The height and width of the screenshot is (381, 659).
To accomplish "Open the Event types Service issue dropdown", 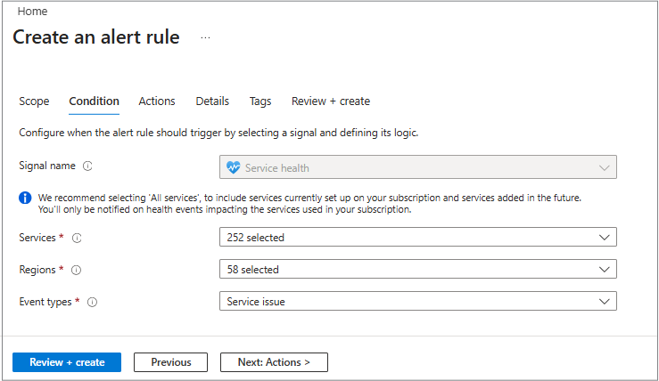I will pyautogui.click(x=417, y=302).
